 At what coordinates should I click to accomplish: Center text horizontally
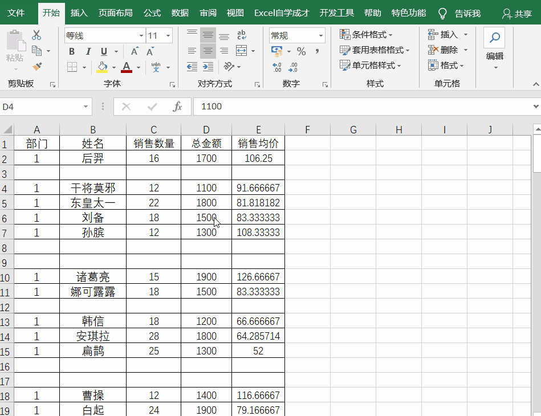pyautogui.click(x=208, y=51)
